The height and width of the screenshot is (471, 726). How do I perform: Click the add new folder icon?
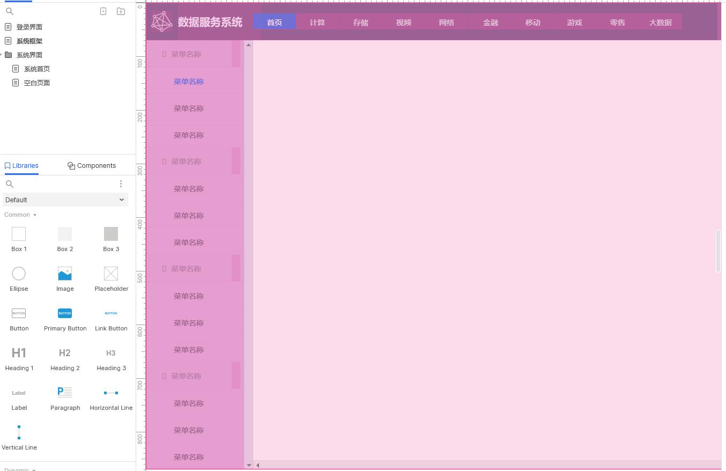121,11
